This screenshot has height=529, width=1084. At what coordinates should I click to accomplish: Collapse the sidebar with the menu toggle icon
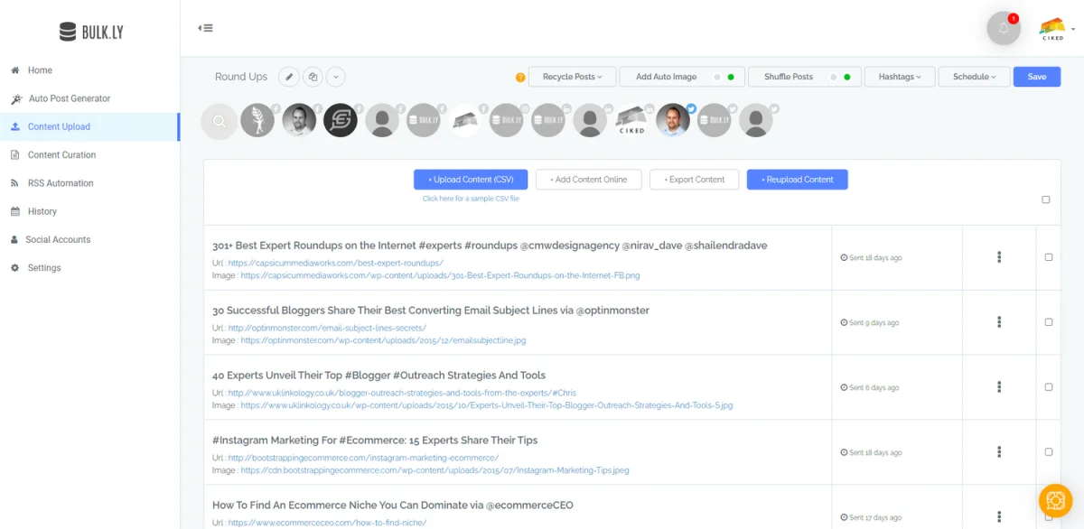pos(205,28)
